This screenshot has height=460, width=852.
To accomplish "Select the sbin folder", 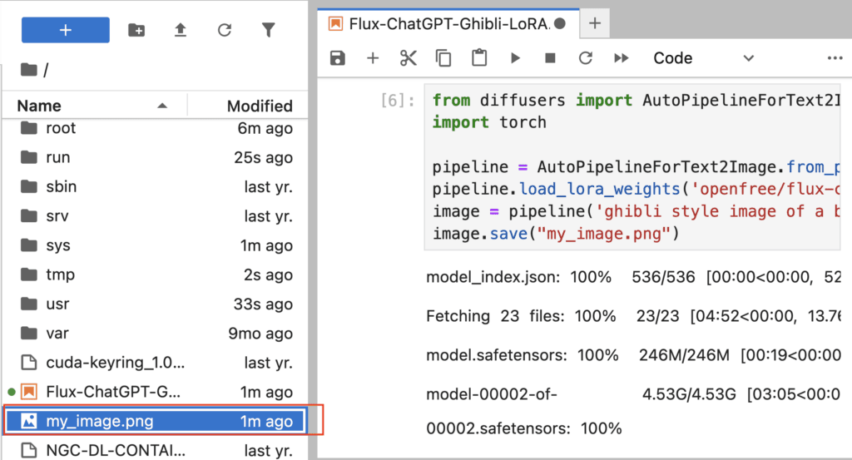I will tap(156, 187).
